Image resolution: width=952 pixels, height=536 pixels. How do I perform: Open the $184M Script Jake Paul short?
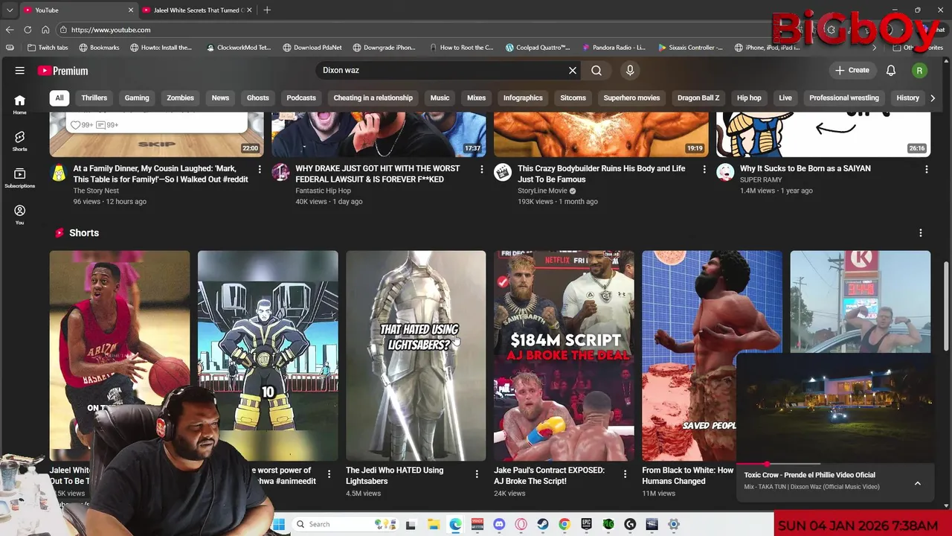point(564,355)
